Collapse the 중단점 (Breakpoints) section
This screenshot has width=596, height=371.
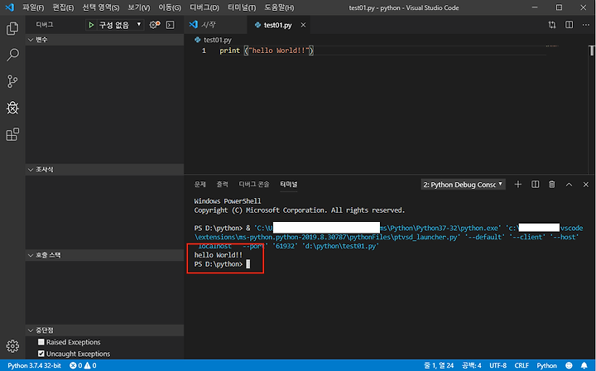point(104,330)
